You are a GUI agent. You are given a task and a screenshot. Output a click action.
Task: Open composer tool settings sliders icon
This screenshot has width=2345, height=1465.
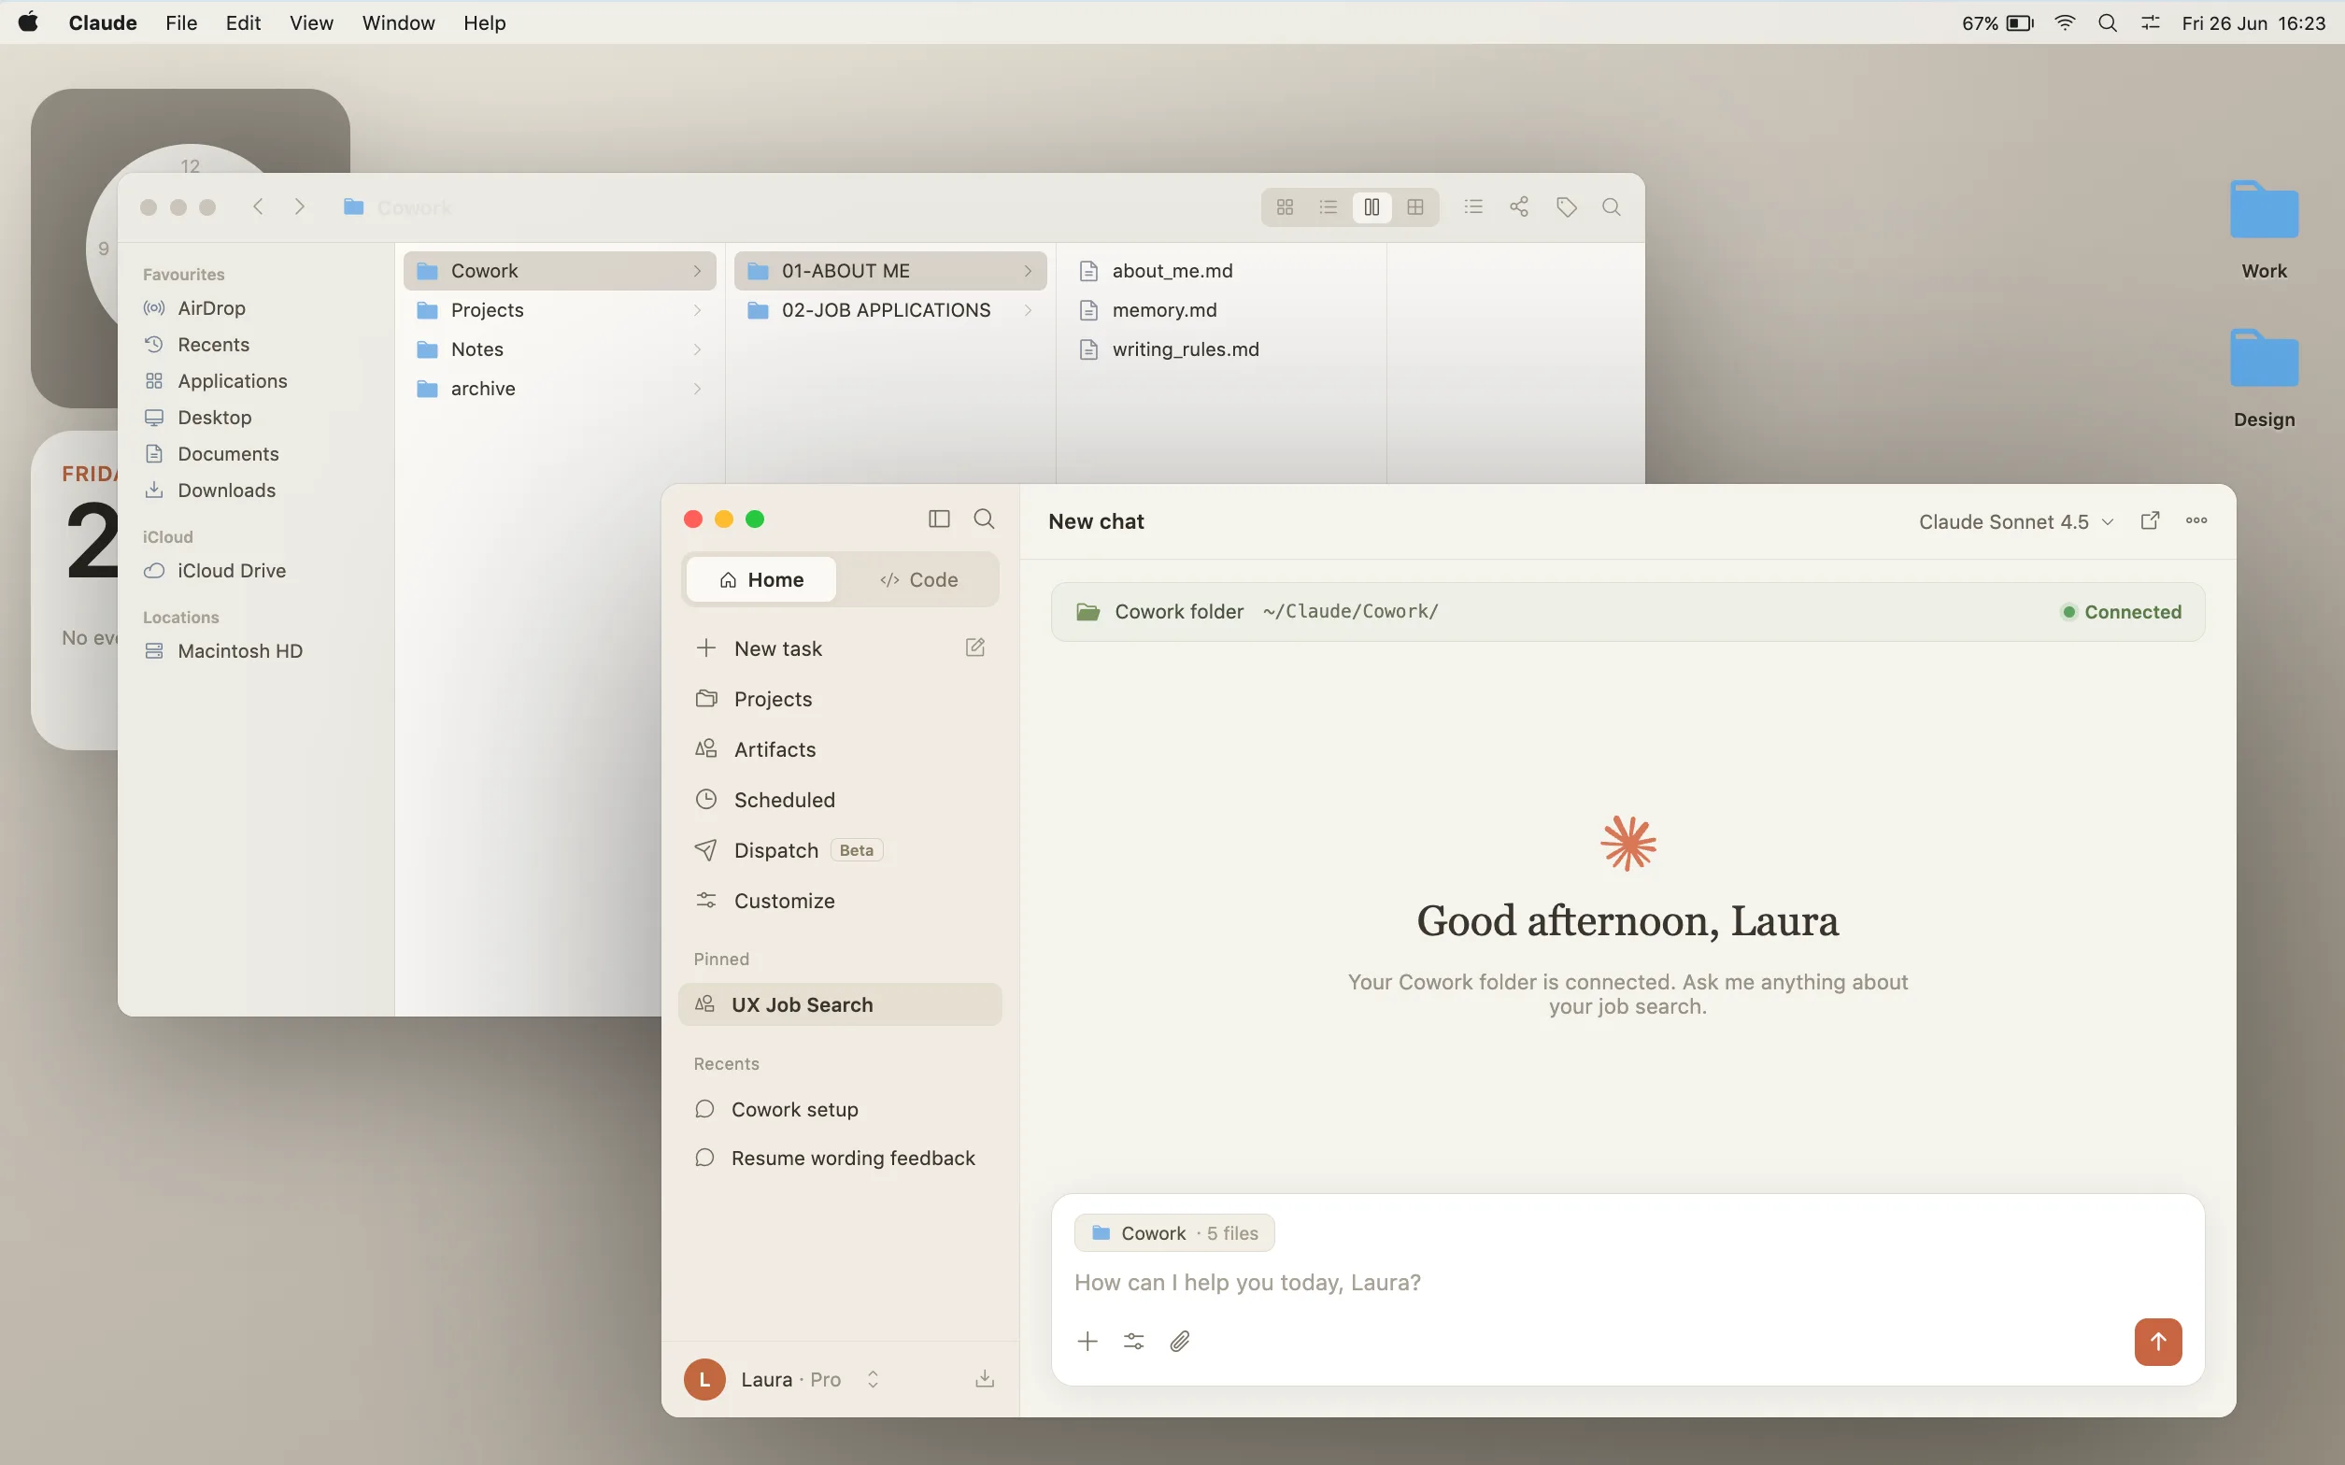[1133, 1341]
